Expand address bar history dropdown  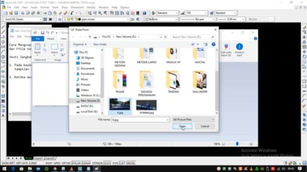[x=161, y=37]
